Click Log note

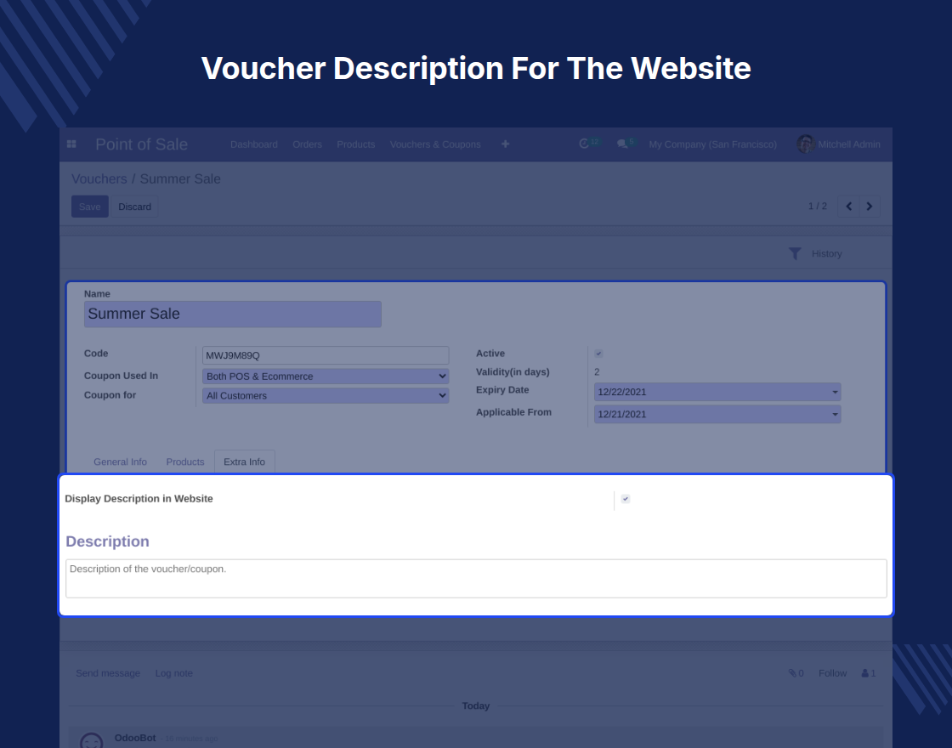coord(173,673)
